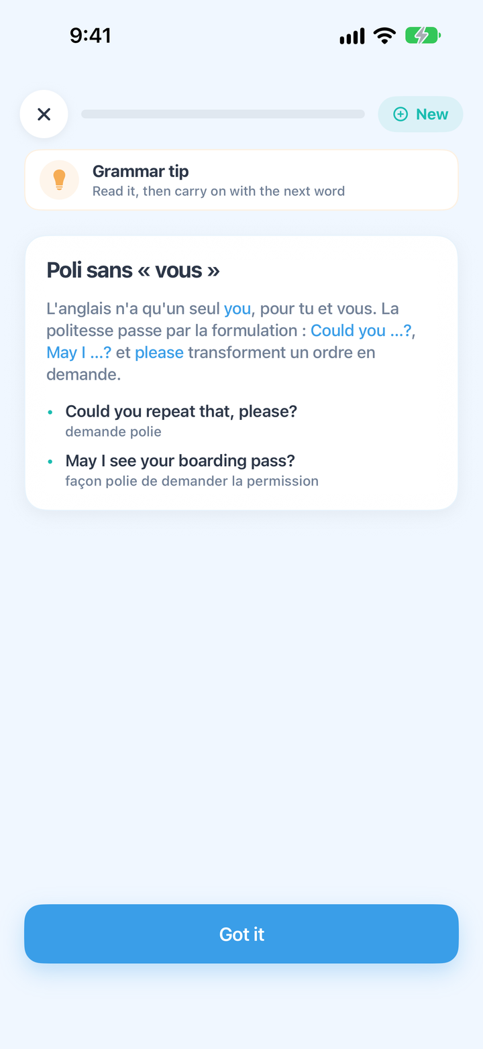Tap the battery charging icon in status bar
The width and height of the screenshot is (483, 1049).
423,36
